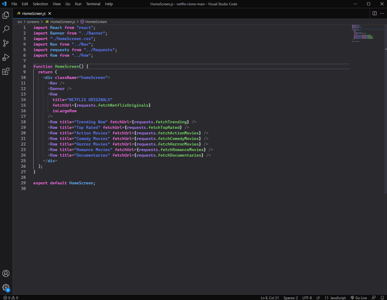Click line number 8 in gutter

click(25, 66)
